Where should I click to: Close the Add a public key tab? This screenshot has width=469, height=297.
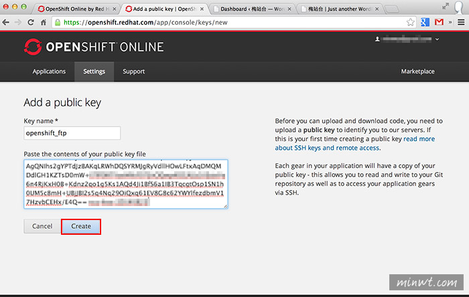[202, 9]
